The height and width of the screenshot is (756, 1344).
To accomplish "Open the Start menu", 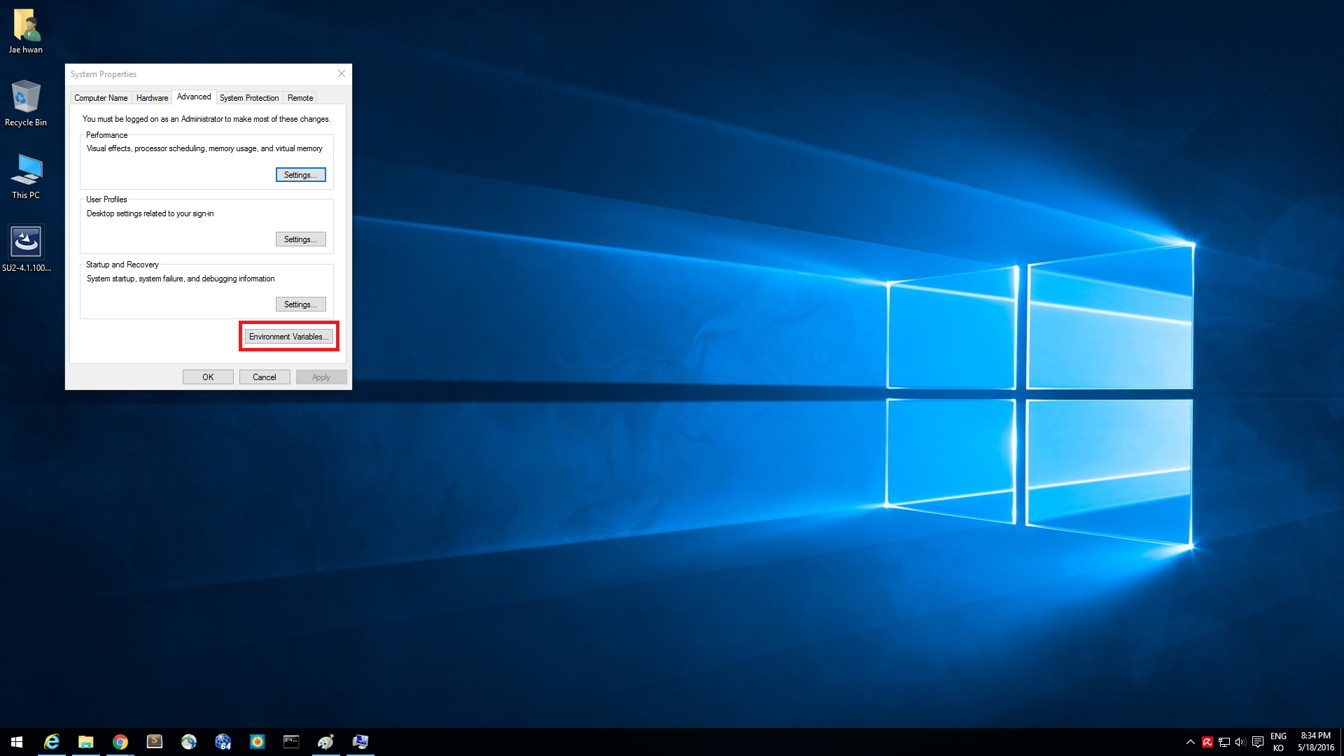I will (x=15, y=741).
